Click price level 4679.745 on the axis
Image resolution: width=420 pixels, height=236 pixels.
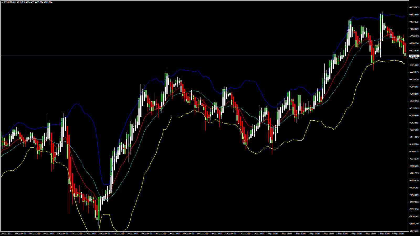[x=414, y=7]
